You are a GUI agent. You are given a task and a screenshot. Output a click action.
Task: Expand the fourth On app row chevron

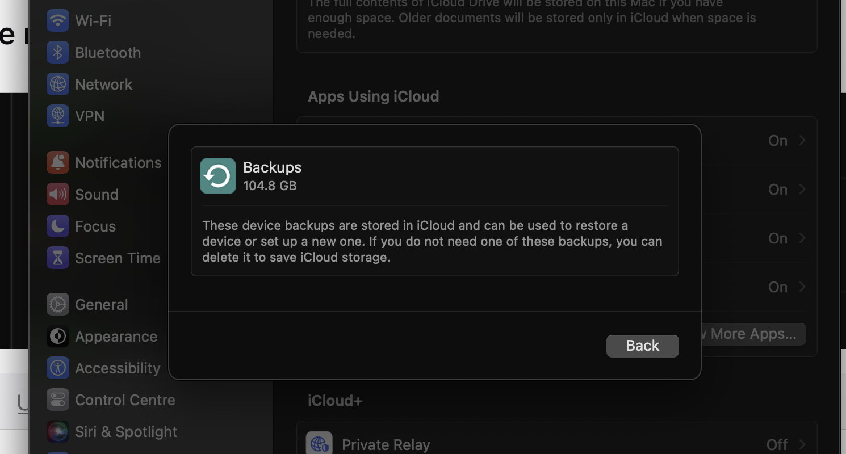(802, 287)
